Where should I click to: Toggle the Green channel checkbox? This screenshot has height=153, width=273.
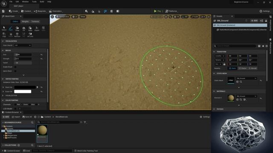pyautogui.click(x=22, y=105)
